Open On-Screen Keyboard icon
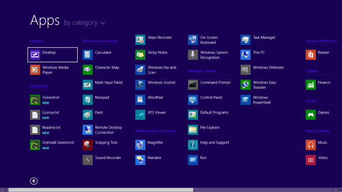 pos(193,40)
